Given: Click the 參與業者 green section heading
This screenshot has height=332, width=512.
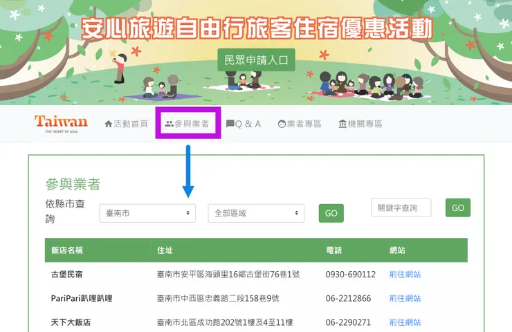Looking at the screenshot, I should coord(73,184).
